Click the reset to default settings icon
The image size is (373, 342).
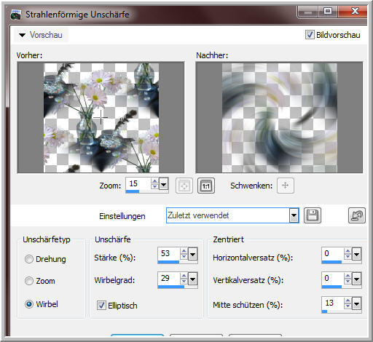357,215
